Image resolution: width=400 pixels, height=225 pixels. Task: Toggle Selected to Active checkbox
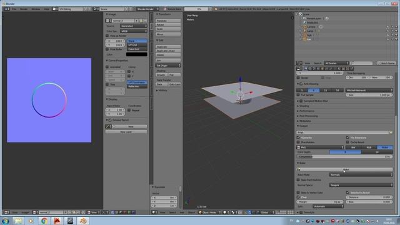click(347, 192)
